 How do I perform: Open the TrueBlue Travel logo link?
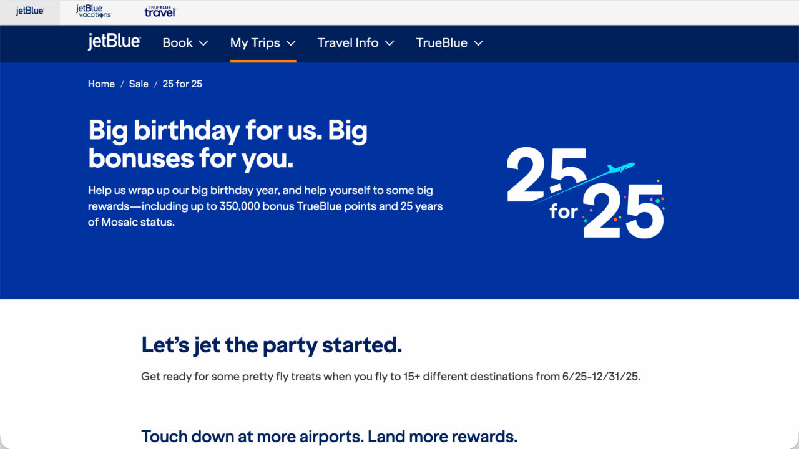[160, 11]
